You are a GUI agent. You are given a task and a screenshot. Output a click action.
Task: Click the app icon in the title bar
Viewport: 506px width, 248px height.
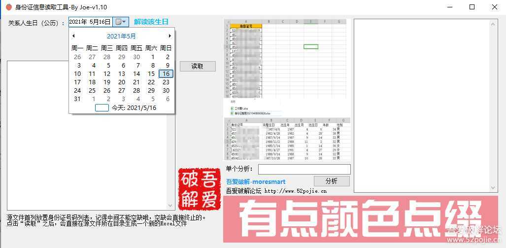[x=9, y=7]
